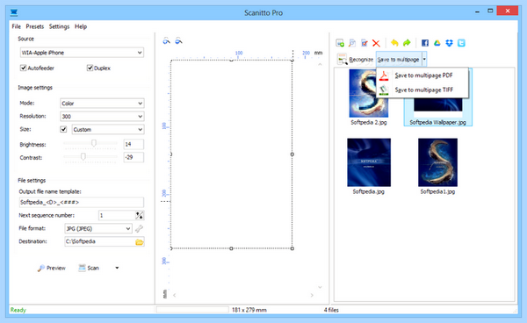Image resolution: width=527 pixels, height=323 pixels.
Task: Choose Save to multipage PDF
Action: (422, 75)
